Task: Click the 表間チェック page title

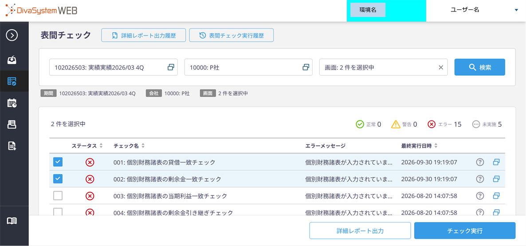Action: pos(66,35)
